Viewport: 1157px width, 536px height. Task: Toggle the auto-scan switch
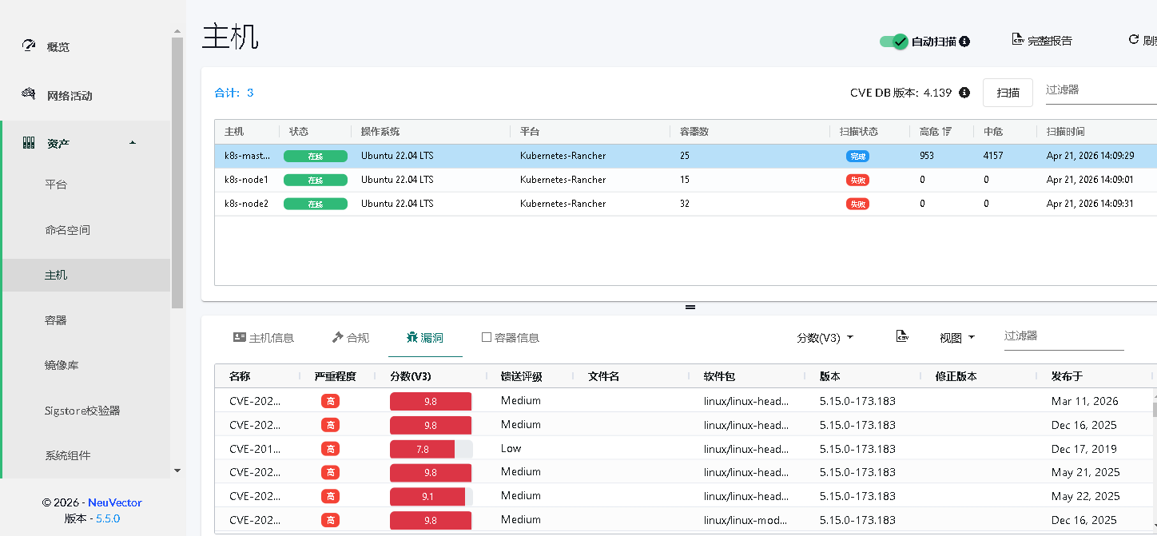[x=893, y=42]
